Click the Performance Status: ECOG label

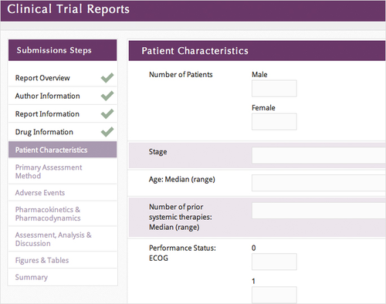[x=182, y=253]
